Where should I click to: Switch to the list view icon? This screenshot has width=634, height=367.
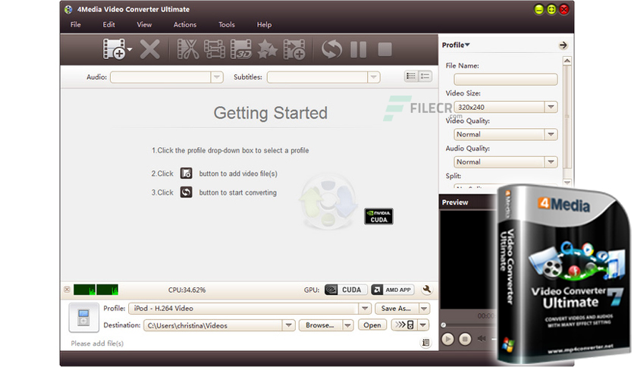click(411, 76)
